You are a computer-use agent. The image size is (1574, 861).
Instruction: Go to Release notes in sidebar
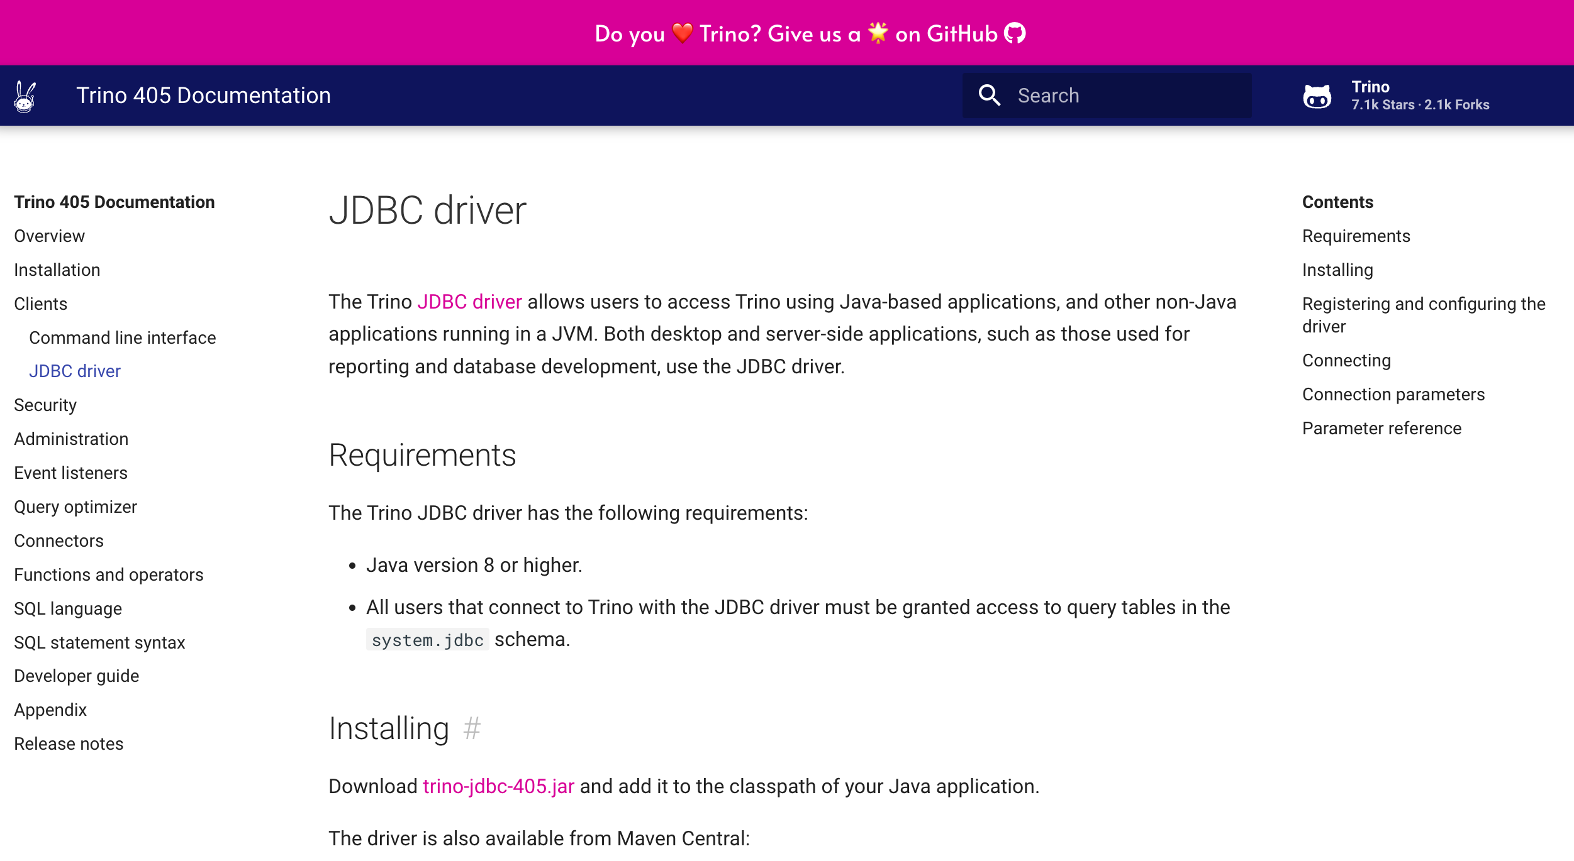coord(69,743)
